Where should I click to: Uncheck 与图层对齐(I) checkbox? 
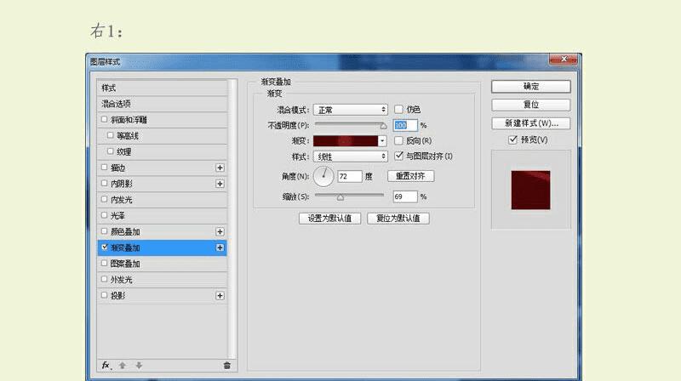pos(398,156)
